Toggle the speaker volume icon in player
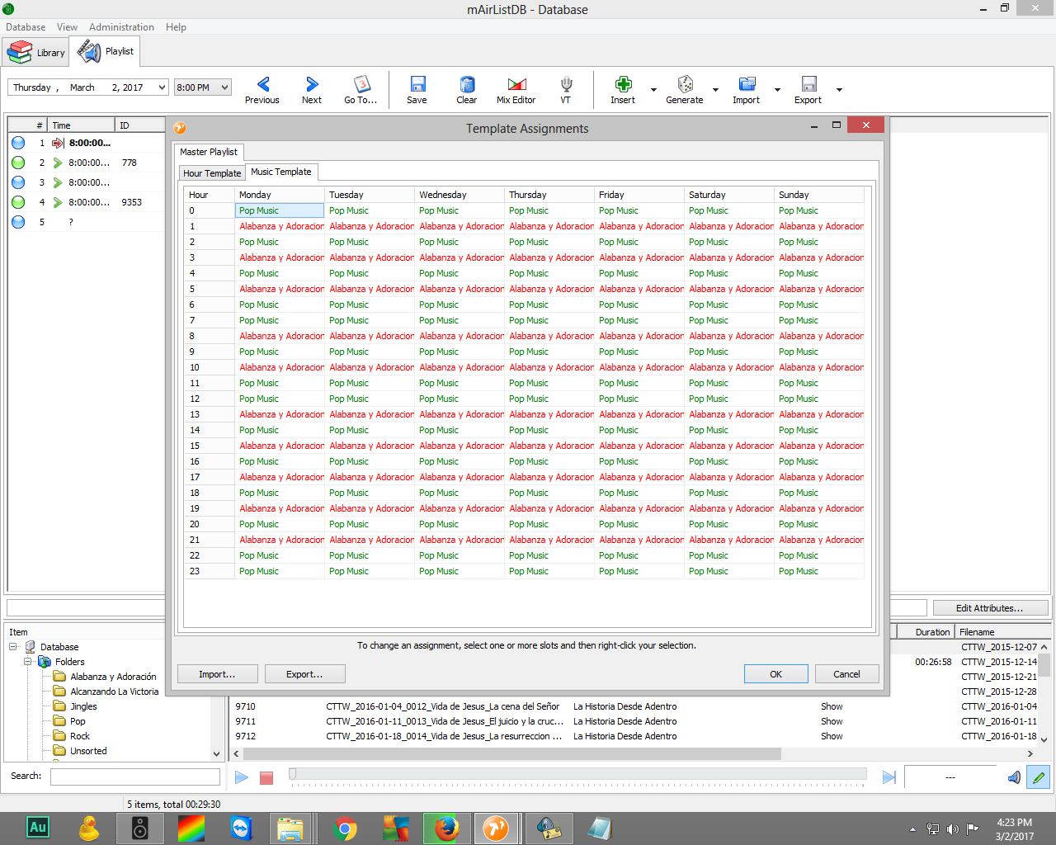The image size is (1056, 845). tap(1014, 777)
